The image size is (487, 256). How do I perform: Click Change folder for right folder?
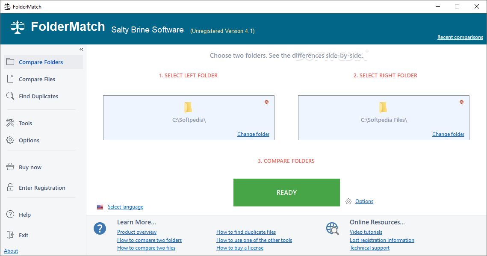pos(449,134)
